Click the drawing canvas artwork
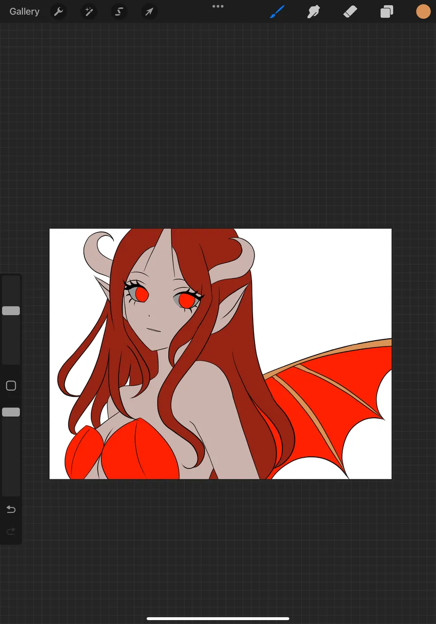Image resolution: width=436 pixels, height=624 pixels. point(220,354)
